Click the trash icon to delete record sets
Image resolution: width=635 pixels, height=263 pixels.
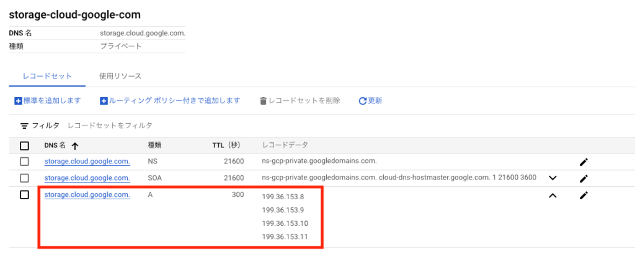coord(263,101)
